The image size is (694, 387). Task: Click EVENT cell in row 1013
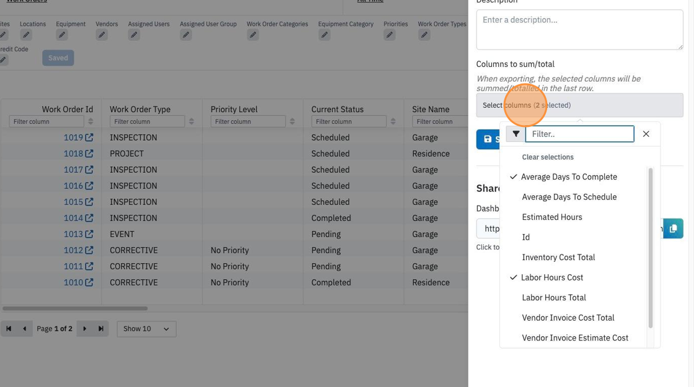122,234
